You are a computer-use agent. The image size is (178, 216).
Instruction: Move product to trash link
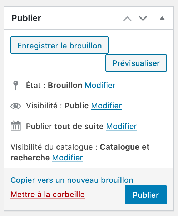48,195
